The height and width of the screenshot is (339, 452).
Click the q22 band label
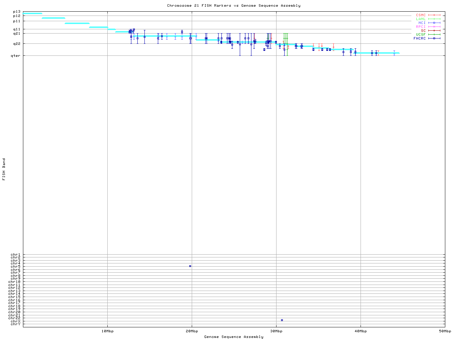click(17, 44)
